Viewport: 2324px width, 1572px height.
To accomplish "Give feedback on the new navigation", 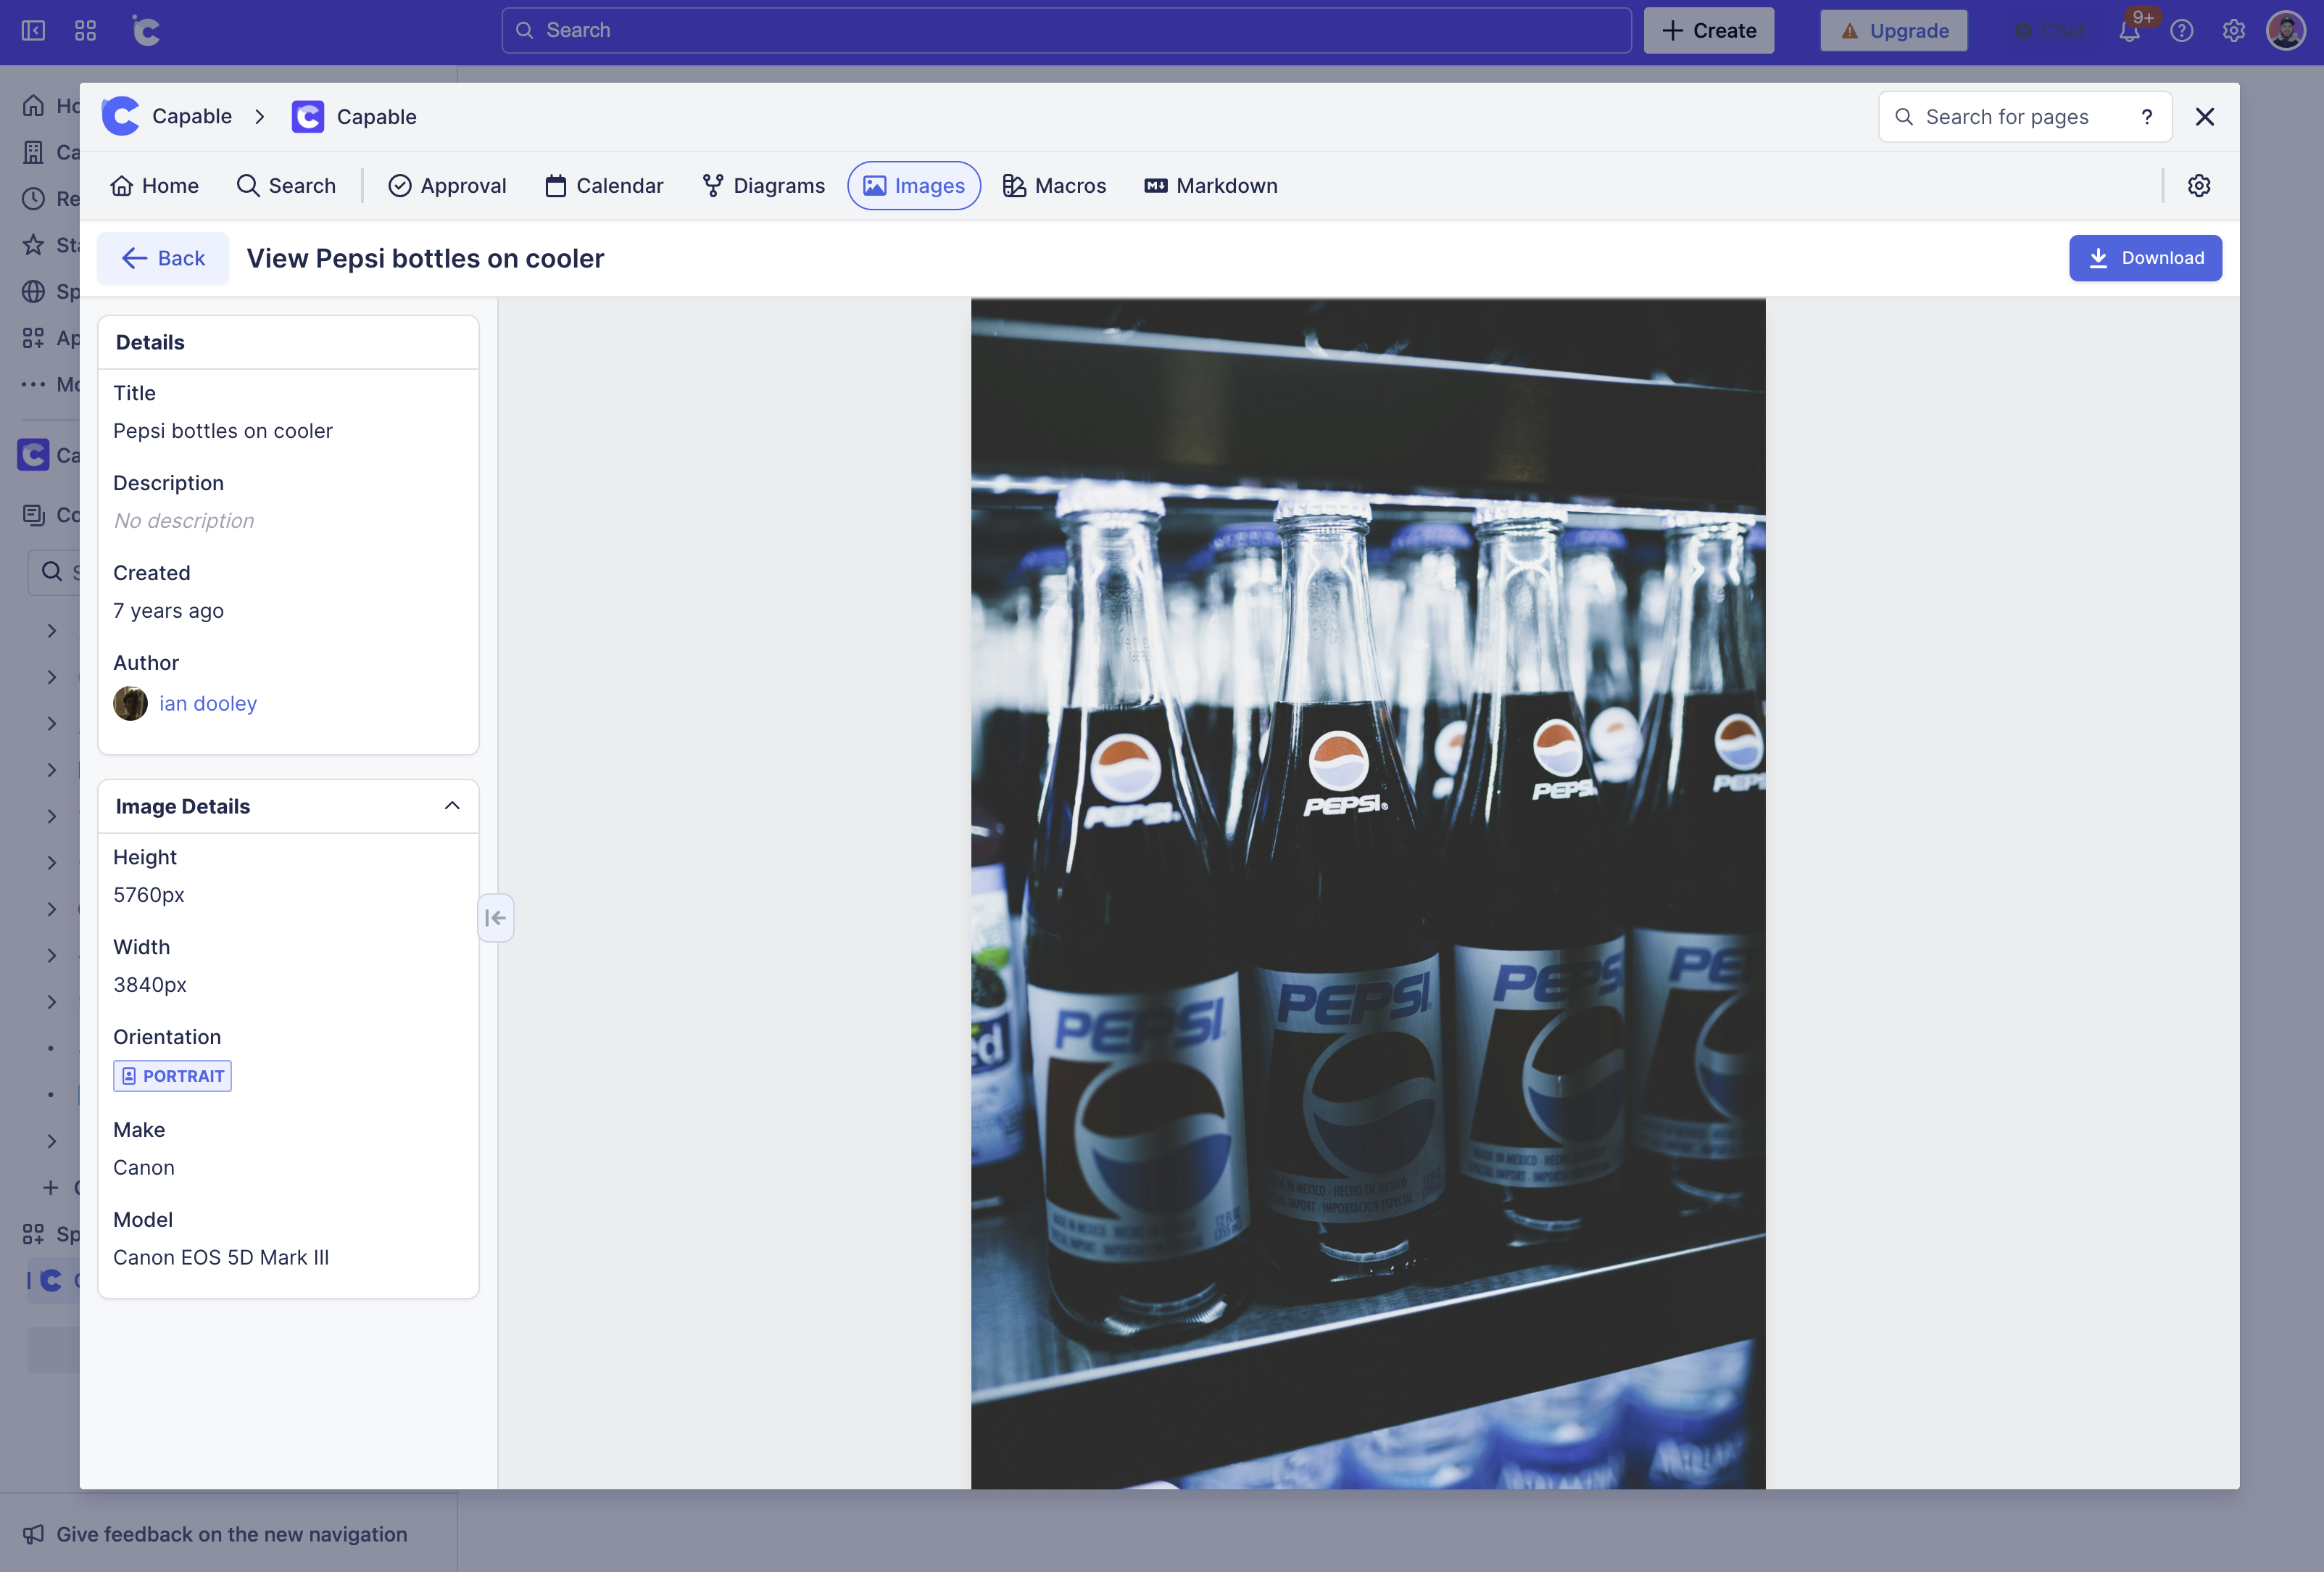I will coord(230,1534).
